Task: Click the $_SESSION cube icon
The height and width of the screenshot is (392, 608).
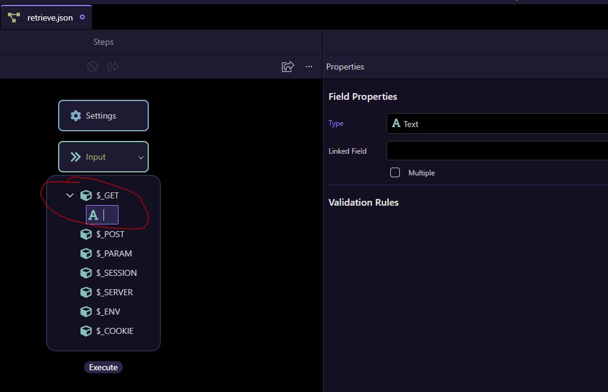Action: click(x=86, y=273)
